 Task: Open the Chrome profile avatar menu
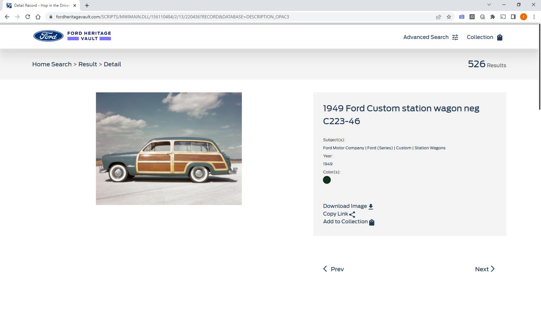pyautogui.click(x=524, y=17)
